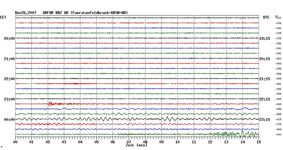Click minute tick label 11
Viewport: 283px width, 150px height.
(194, 142)
